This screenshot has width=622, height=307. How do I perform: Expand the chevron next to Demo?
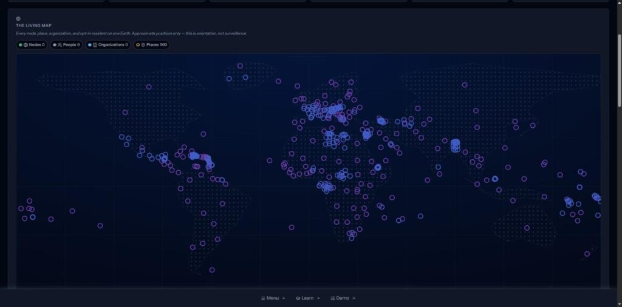point(354,299)
